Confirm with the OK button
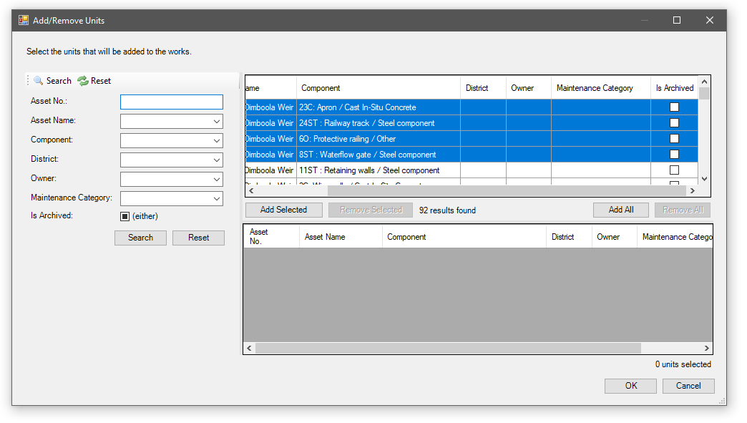 pyautogui.click(x=630, y=386)
